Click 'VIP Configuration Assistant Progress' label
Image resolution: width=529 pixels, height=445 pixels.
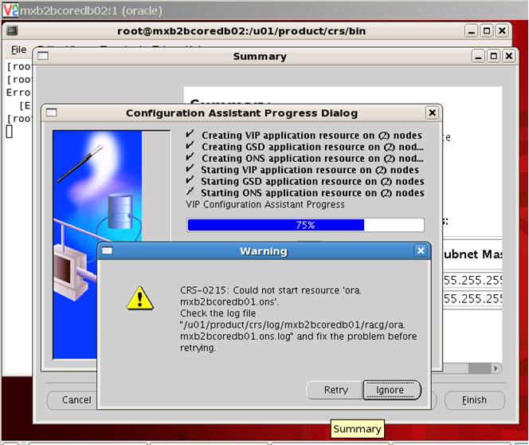[x=265, y=205]
